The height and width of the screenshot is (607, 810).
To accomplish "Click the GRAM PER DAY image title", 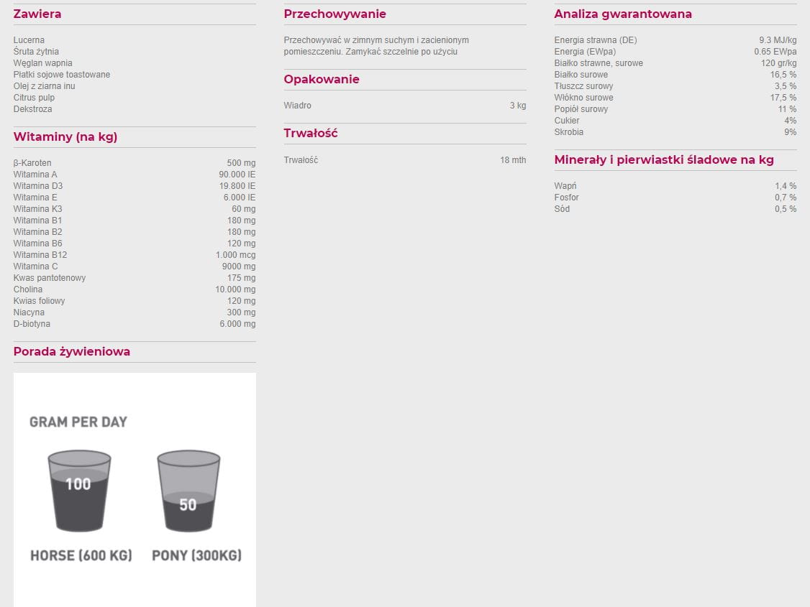I will click(x=78, y=422).
